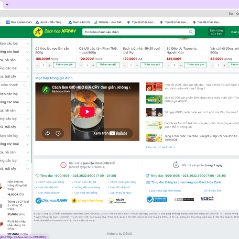The image size is (239, 239).
Task: Open Đón tết 2021 sắm sửa news thumbnail
Action: 154,87
